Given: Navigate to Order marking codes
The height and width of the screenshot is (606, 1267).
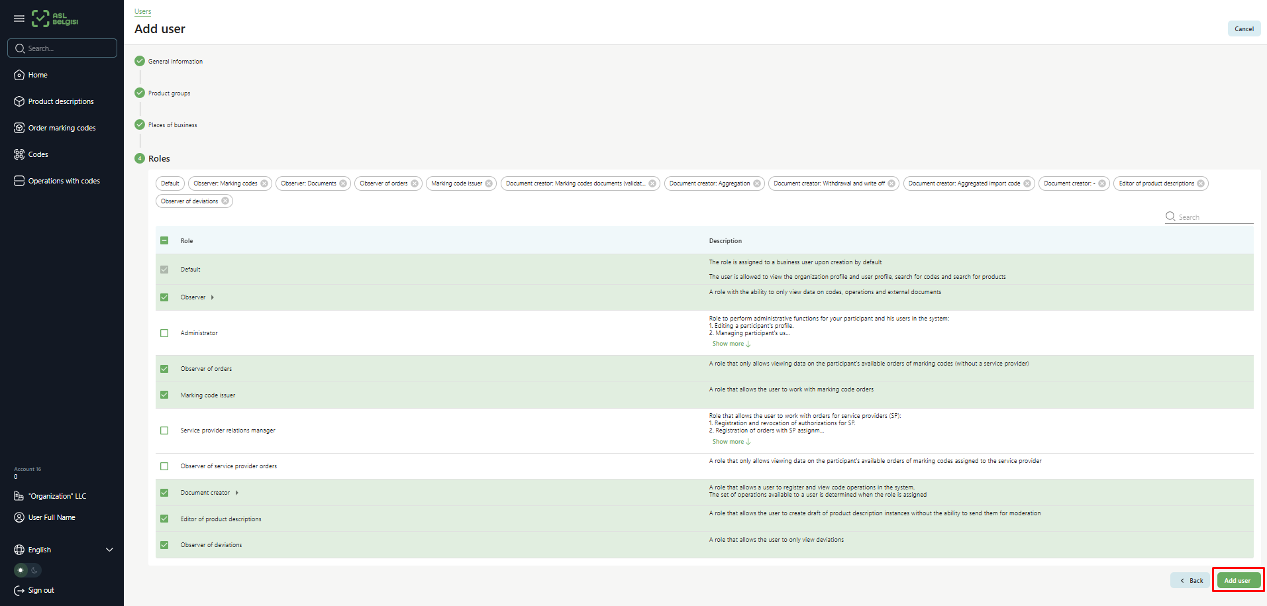Looking at the screenshot, I should (62, 127).
